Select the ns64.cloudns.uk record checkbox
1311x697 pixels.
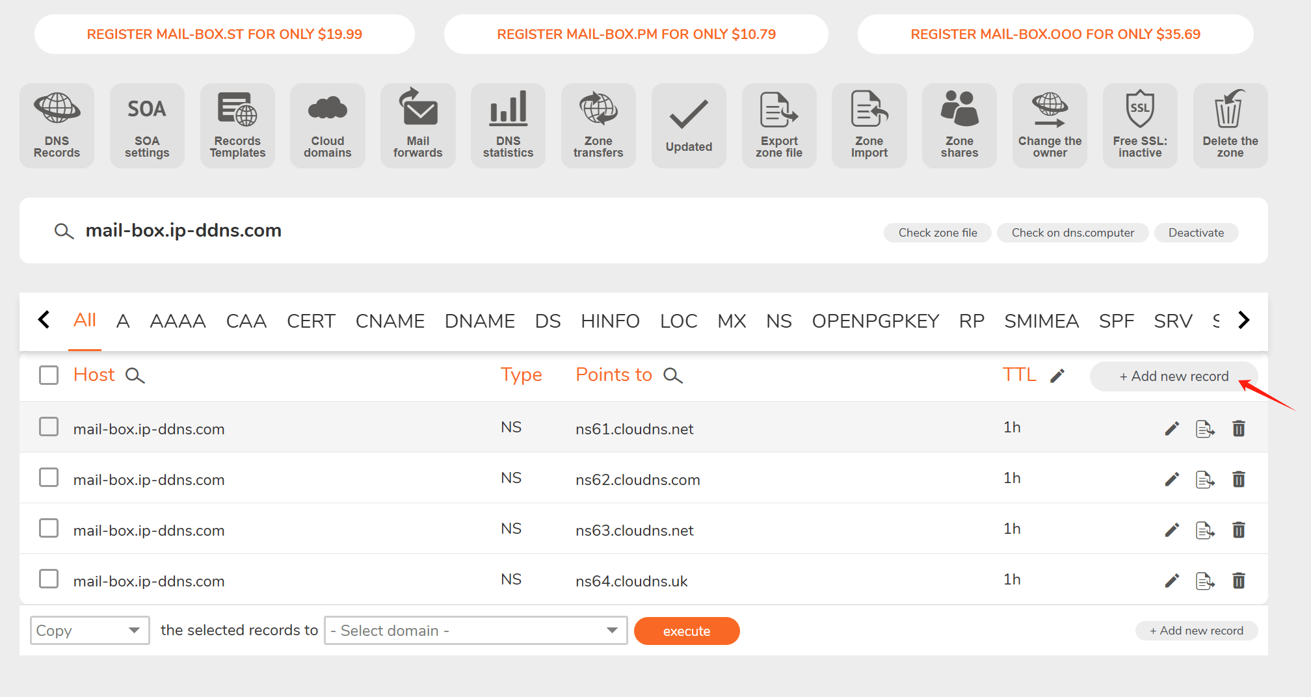tap(49, 579)
